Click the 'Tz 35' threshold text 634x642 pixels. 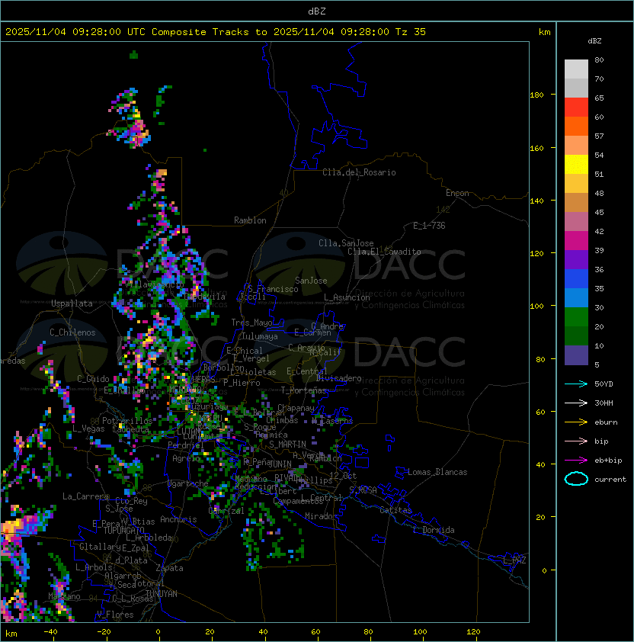411,32
